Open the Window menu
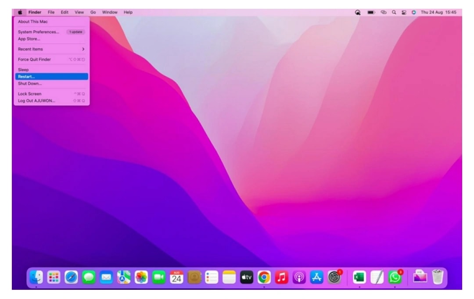Image resolution: width=474 pixels, height=299 pixels. (110, 12)
